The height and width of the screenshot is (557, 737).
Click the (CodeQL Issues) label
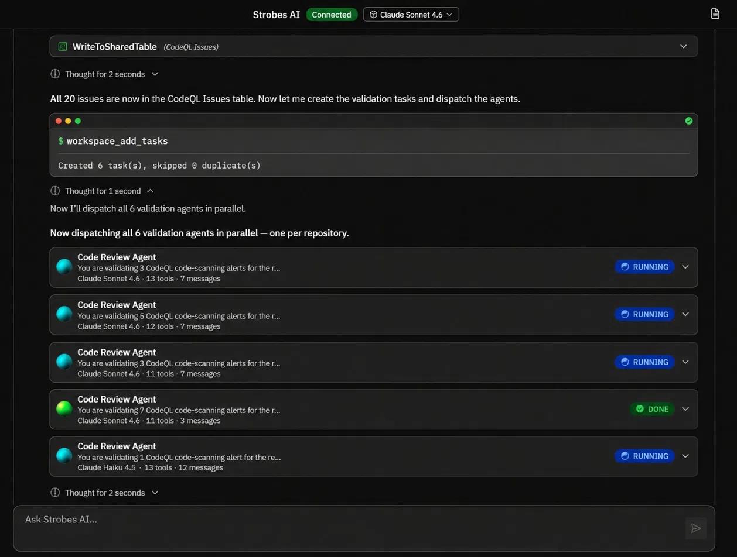click(191, 47)
